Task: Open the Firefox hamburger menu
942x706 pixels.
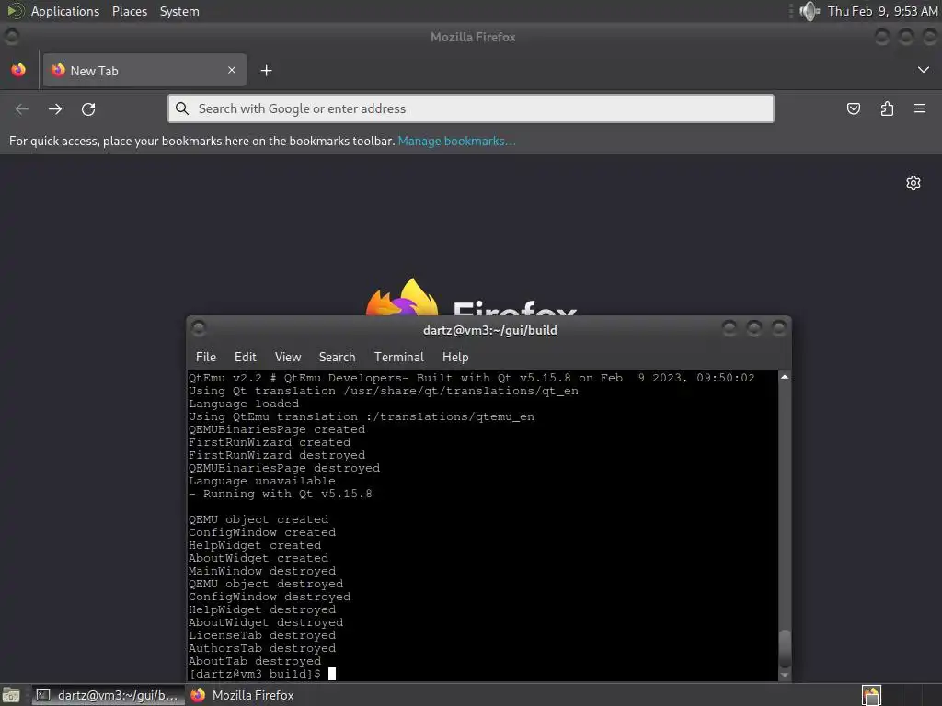Action: tap(920, 108)
